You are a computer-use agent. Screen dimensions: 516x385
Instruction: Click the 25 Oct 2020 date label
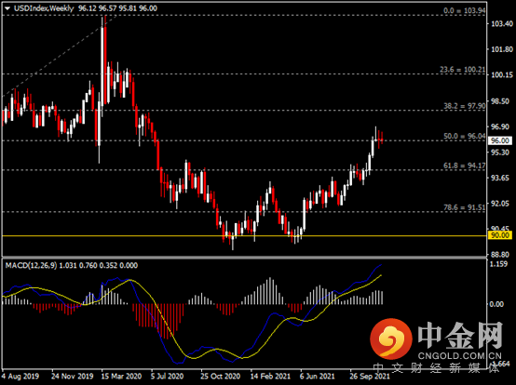(x=221, y=377)
